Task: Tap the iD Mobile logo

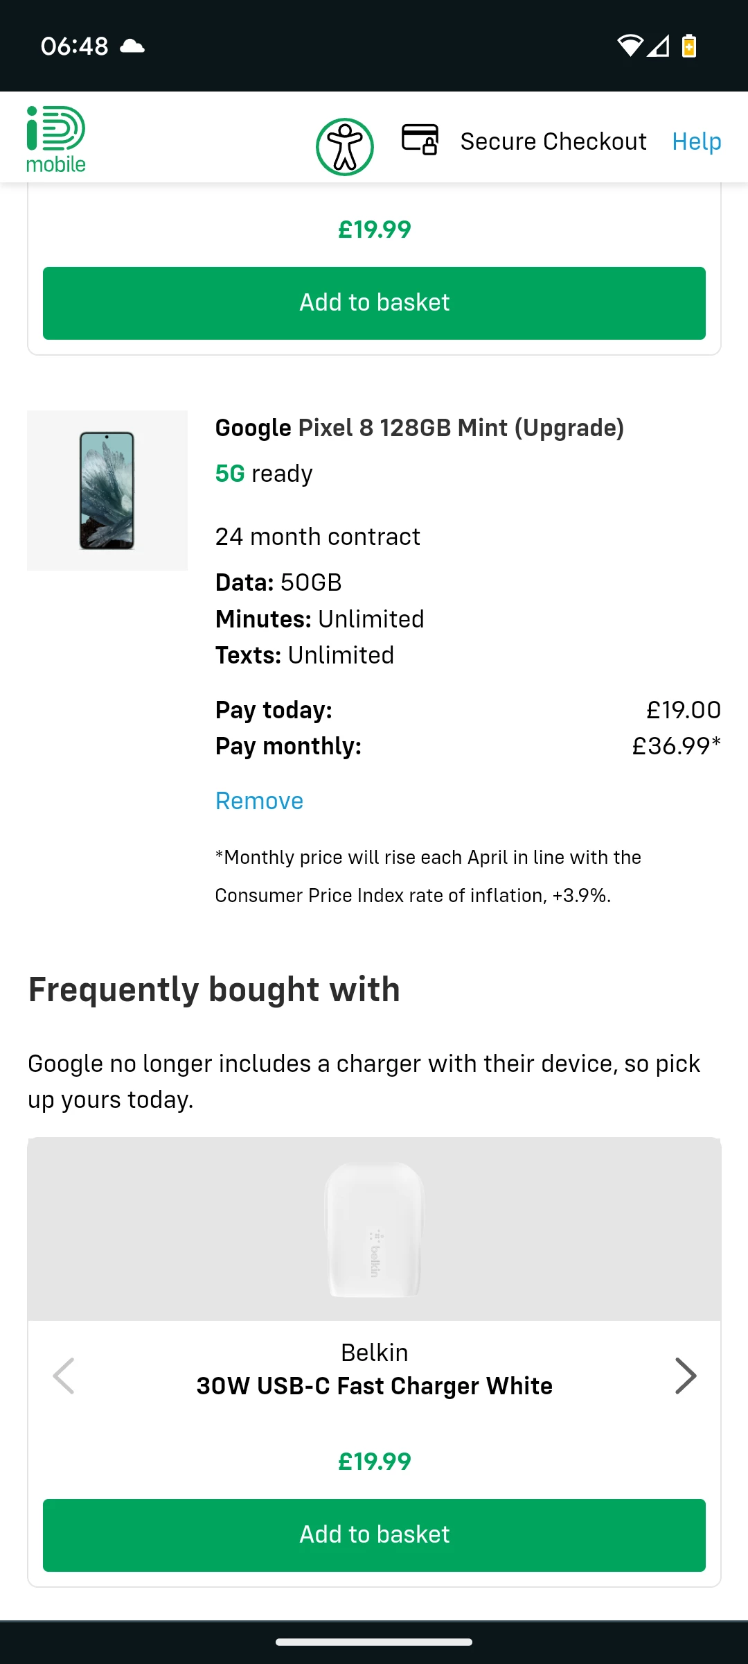Action: tap(55, 139)
